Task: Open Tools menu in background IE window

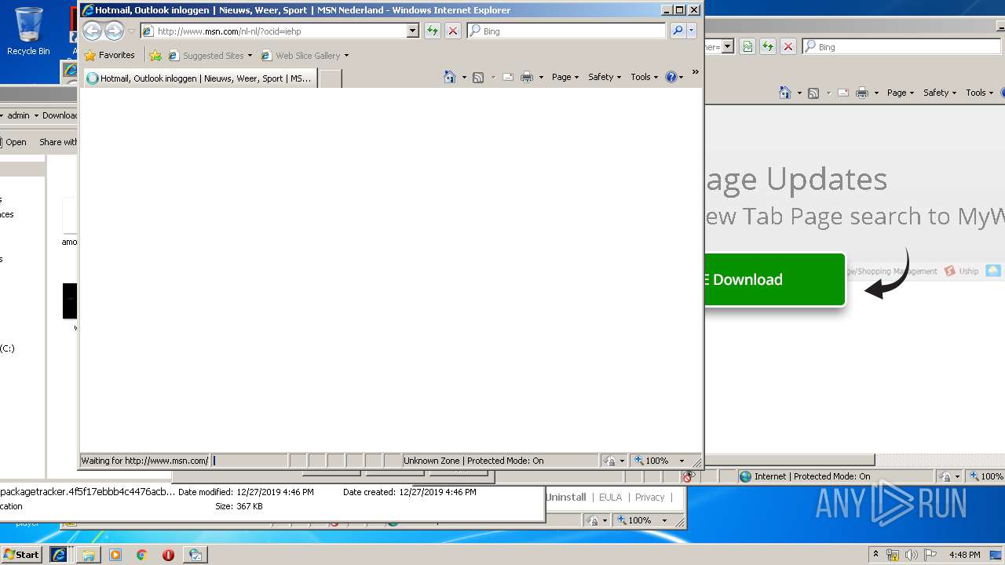Action: pos(979,93)
